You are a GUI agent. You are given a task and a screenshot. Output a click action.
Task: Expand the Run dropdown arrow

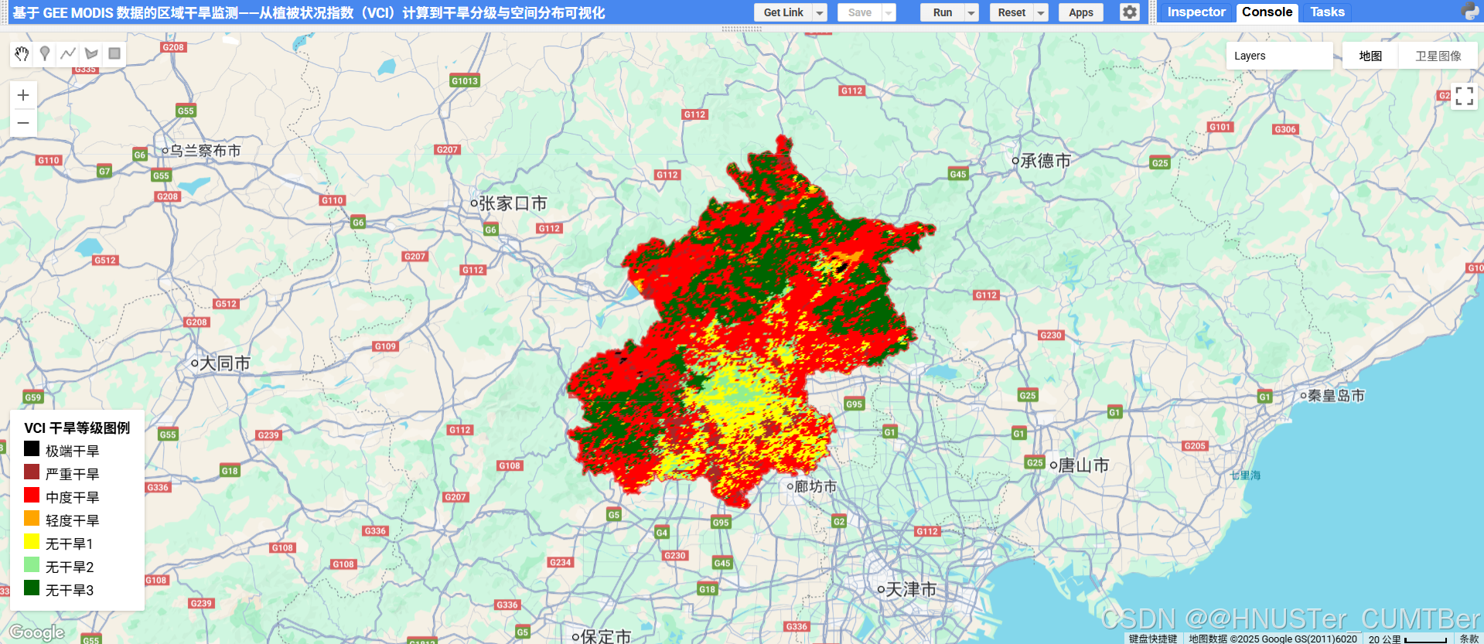point(971,12)
